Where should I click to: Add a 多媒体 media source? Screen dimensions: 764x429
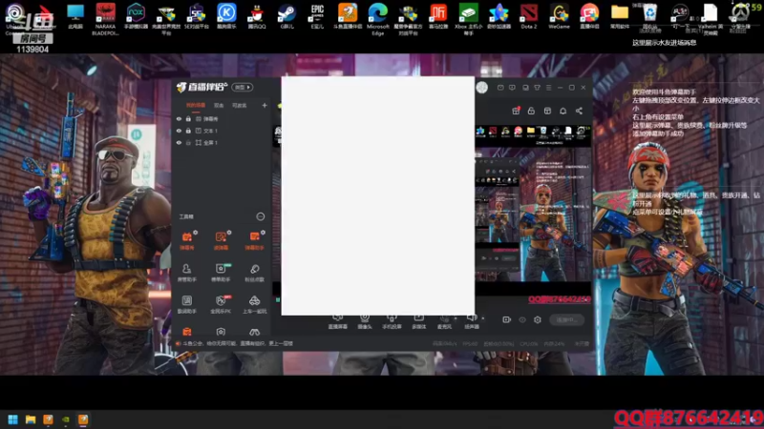[x=419, y=322]
